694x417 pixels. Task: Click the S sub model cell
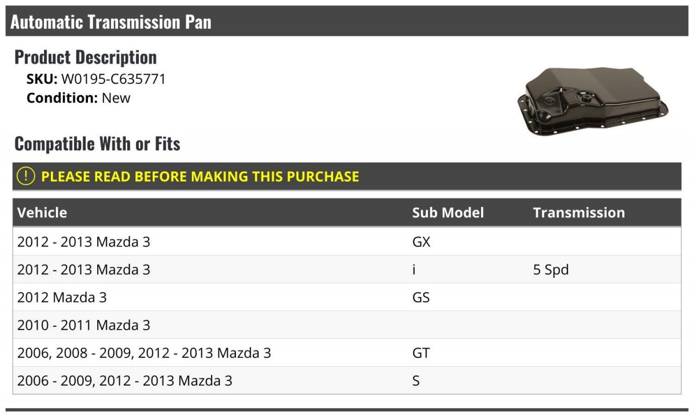tap(416, 381)
